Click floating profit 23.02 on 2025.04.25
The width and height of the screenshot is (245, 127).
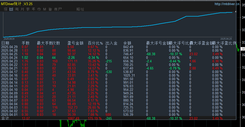coord(193,54)
